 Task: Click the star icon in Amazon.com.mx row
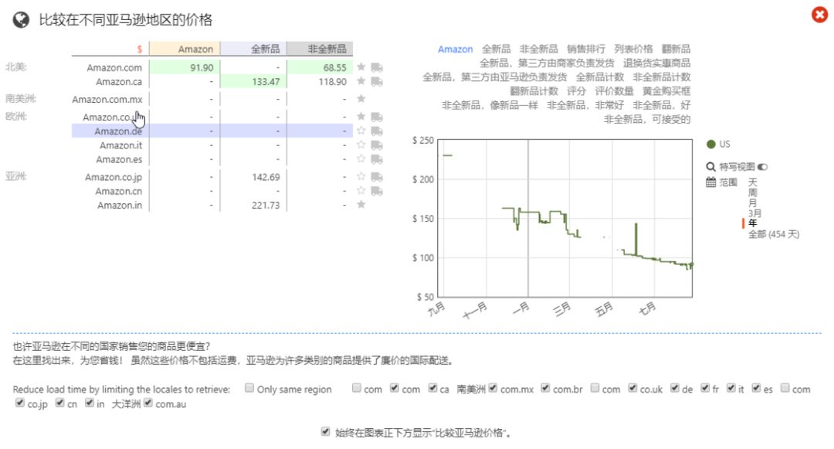click(x=361, y=98)
